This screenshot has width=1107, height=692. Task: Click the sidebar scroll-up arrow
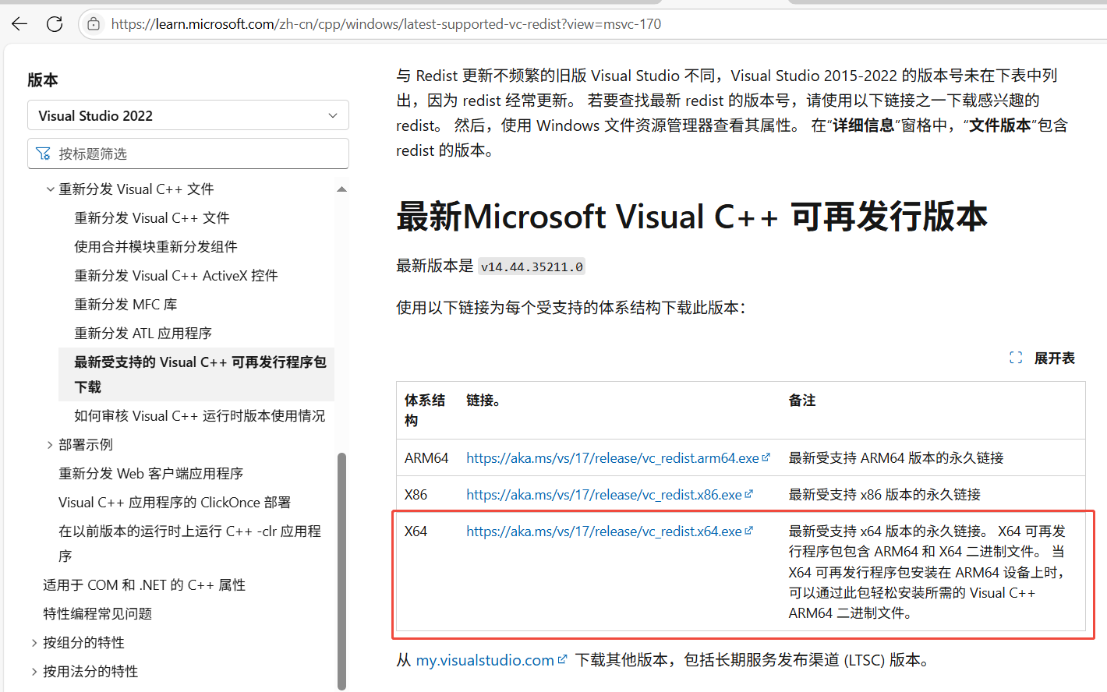341,189
